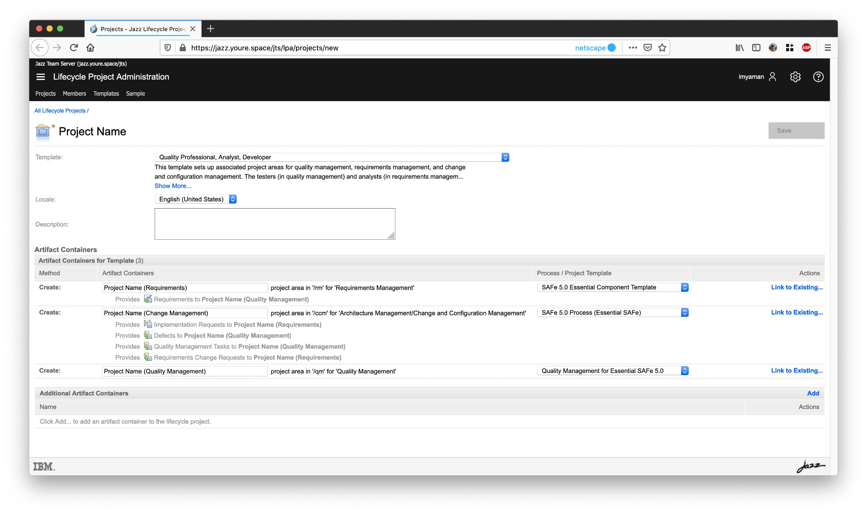This screenshot has width=867, height=514.
Task: Click the site security padlock icon
Action: point(182,48)
